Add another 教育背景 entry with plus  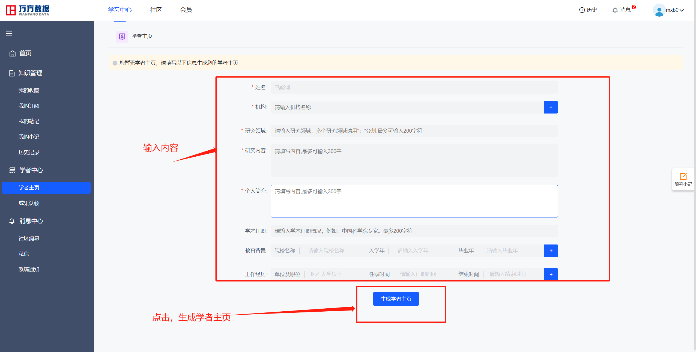pyautogui.click(x=551, y=251)
